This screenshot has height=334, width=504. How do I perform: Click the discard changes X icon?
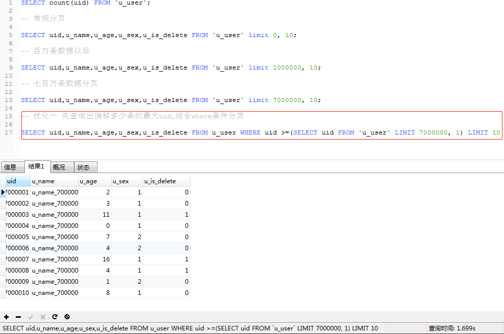tap(43, 317)
